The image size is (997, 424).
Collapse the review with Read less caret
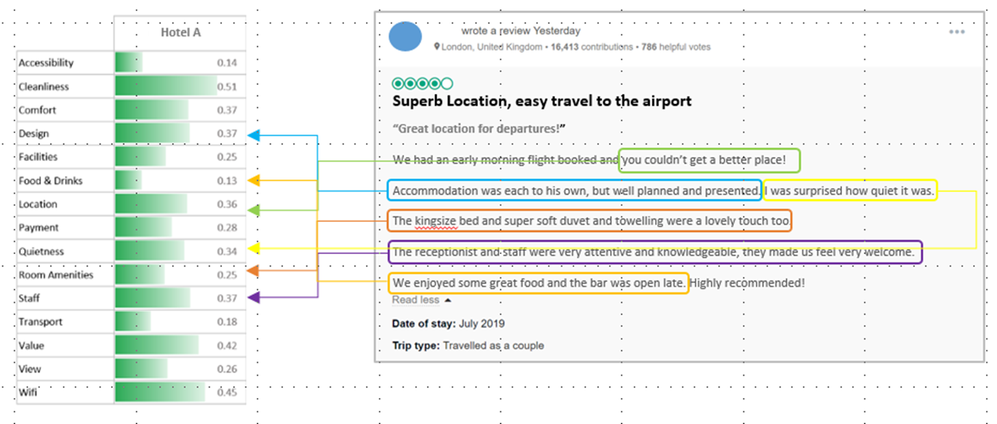coord(448,300)
